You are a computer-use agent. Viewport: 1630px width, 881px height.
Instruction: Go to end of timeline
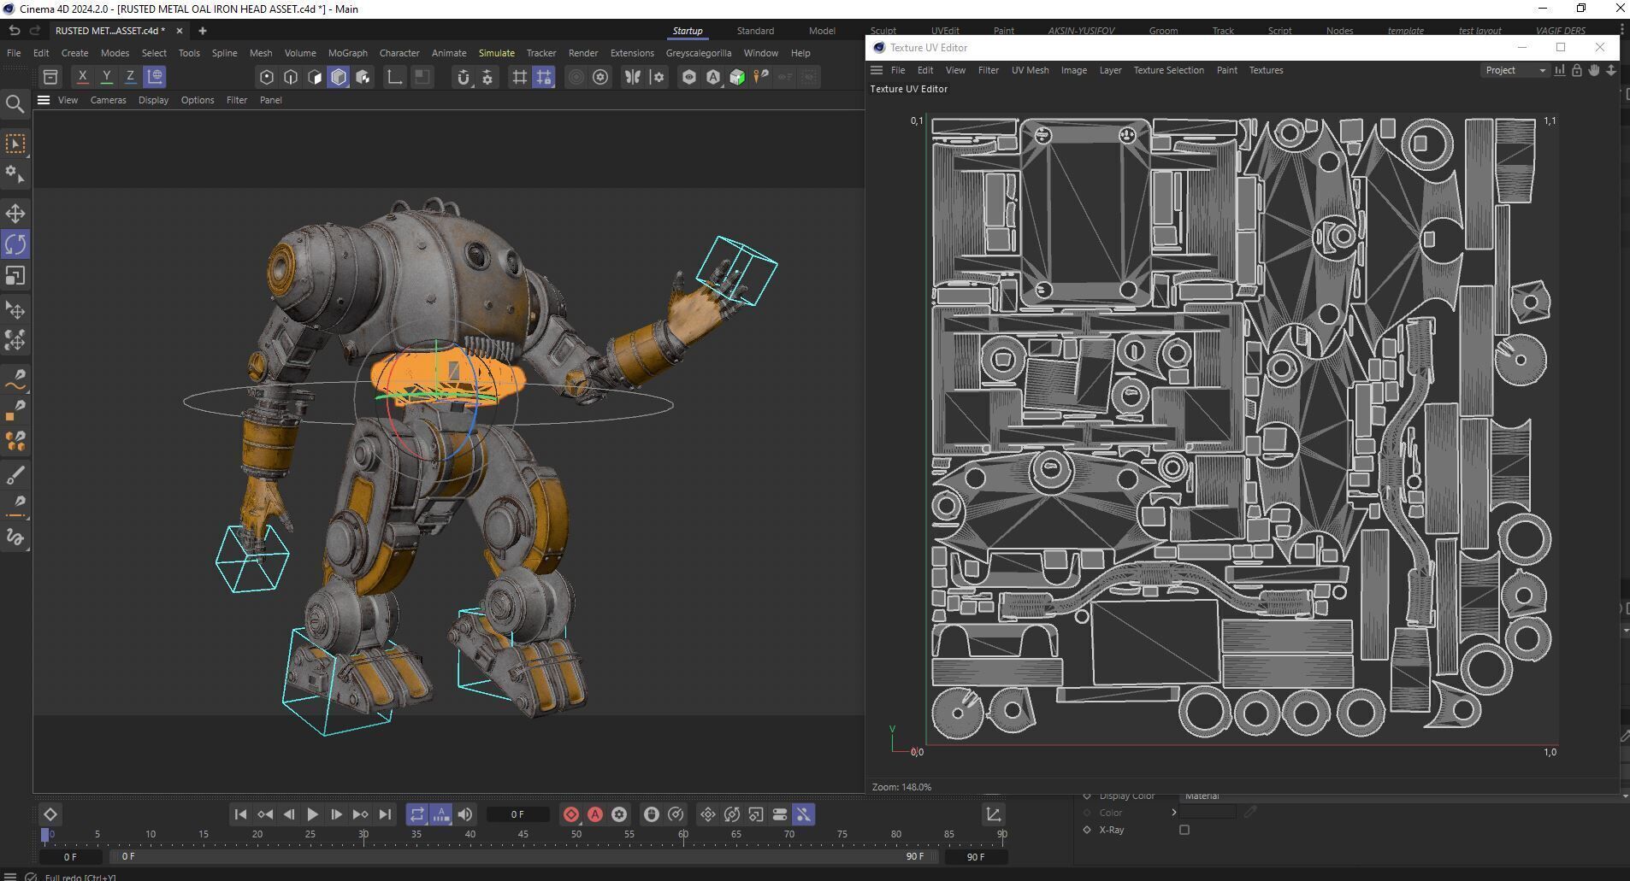tap(385, 814)
